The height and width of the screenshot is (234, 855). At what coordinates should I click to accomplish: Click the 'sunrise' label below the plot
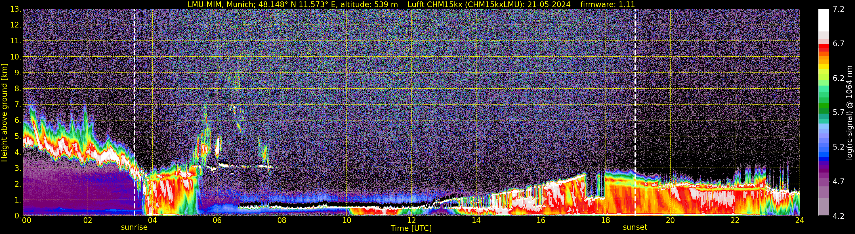click(x=134, y=227)
